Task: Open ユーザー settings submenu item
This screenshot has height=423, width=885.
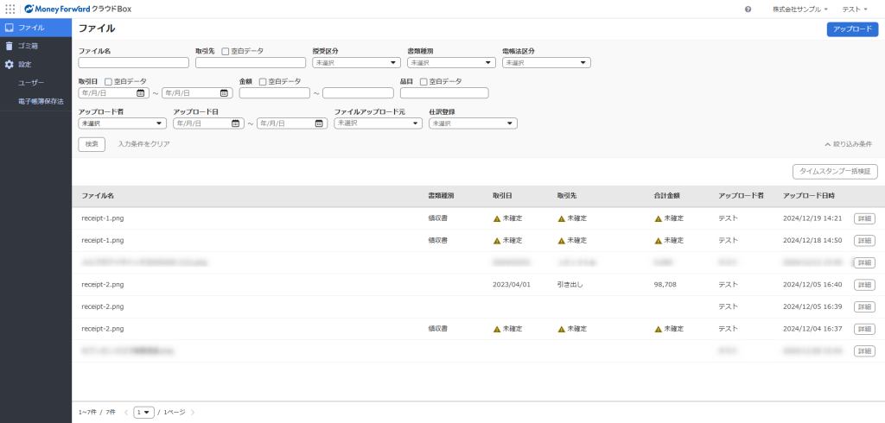Action: 31,83
